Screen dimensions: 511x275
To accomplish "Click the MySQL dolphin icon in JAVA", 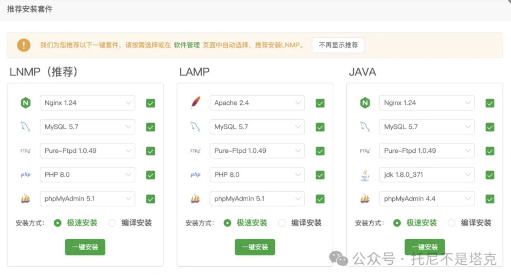I will point(365,127).
